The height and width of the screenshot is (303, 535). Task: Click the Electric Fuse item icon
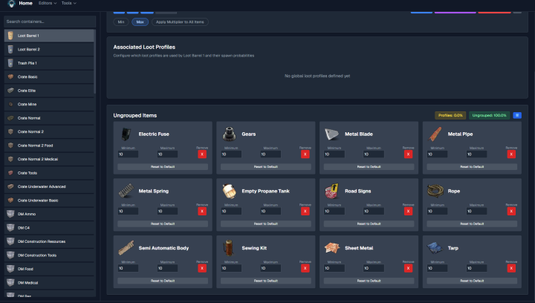pos(126,134)
